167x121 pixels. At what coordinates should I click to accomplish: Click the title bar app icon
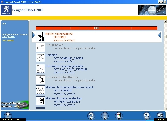click(x=2, y=2)
